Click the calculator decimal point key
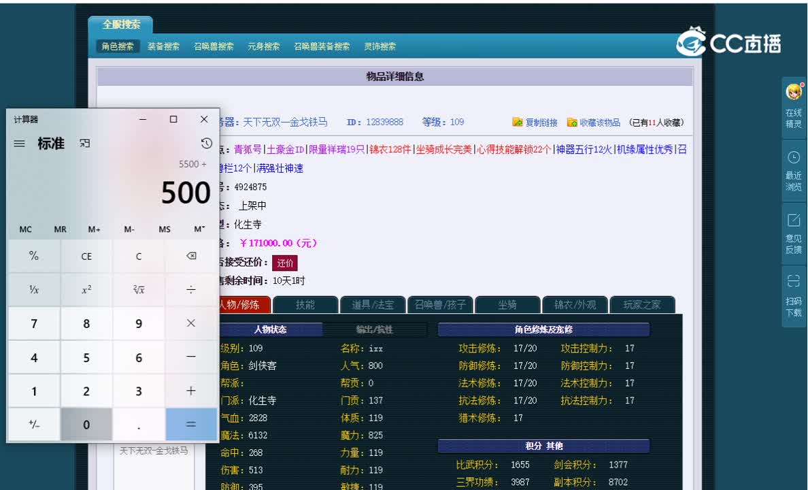808x490 pixels. click(139, 425)
